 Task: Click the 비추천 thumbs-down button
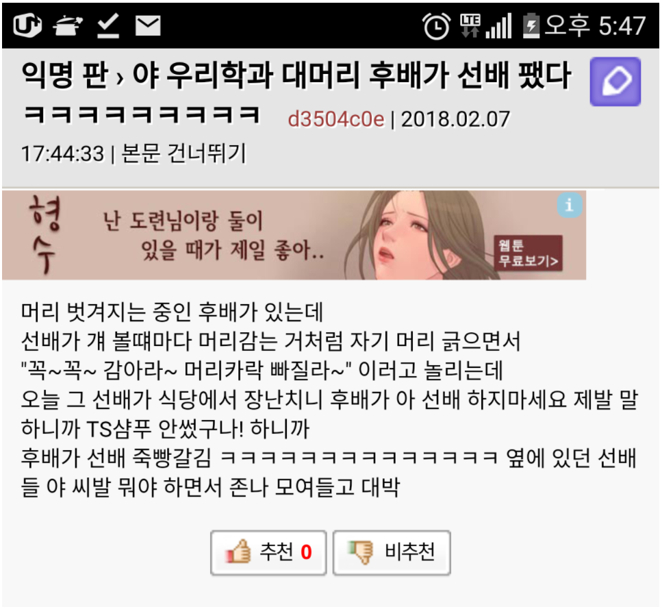tap(392, 552)
